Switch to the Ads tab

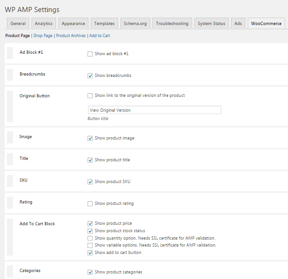238,23
